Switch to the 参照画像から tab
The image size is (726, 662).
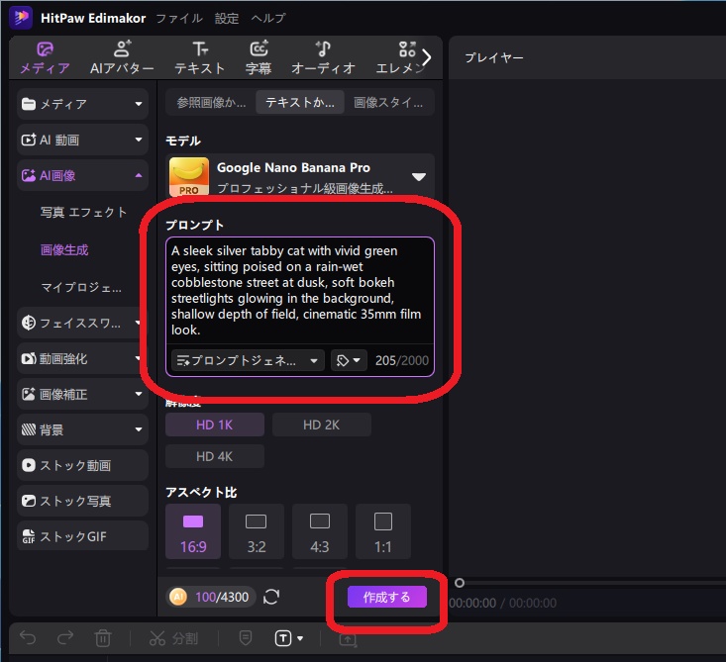(x=211, y=102)
